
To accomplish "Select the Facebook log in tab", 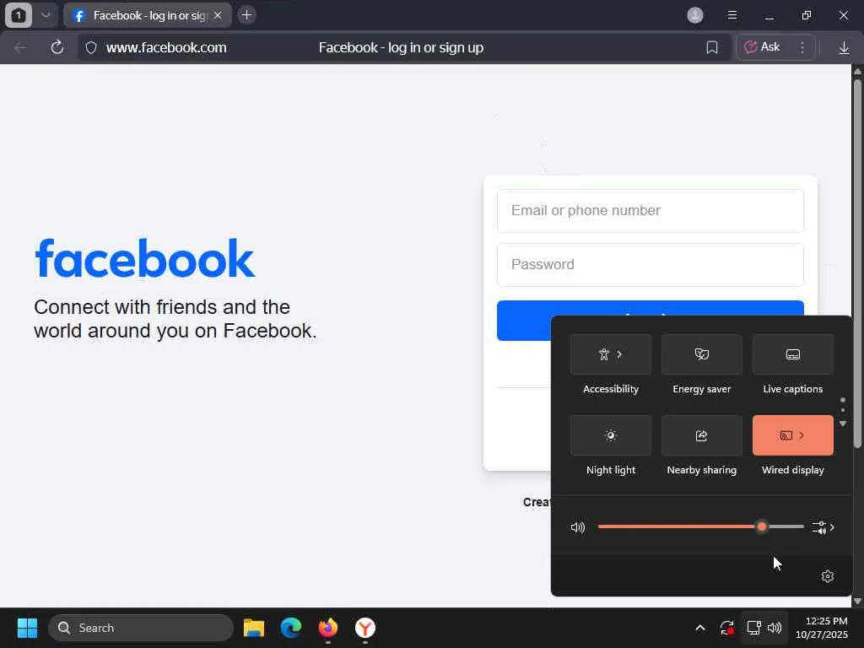I will [147, 15].
